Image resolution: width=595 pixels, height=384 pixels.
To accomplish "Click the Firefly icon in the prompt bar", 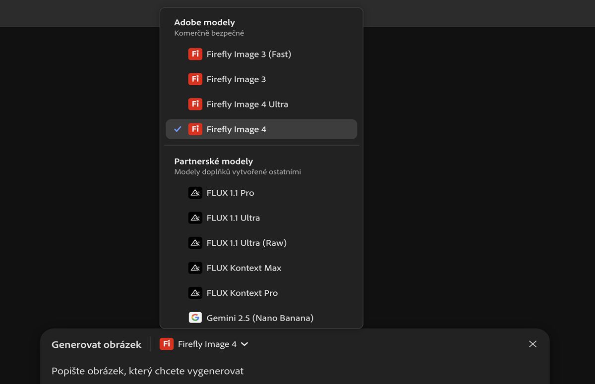I will [167, 344].
